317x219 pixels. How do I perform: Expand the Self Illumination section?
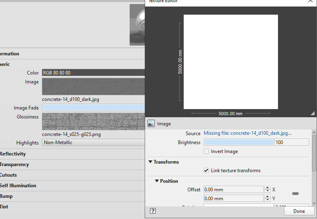point(18,185)
